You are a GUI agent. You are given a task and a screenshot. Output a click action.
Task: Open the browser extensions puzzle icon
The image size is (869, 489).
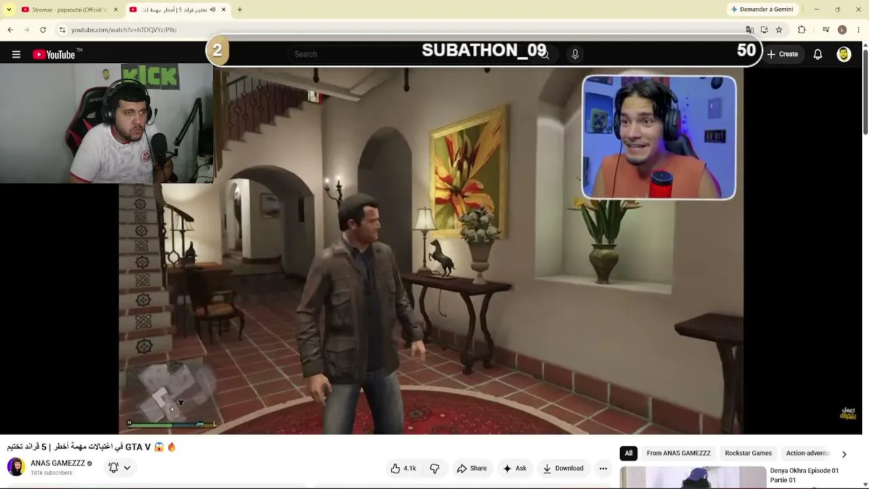coord(802,30)
